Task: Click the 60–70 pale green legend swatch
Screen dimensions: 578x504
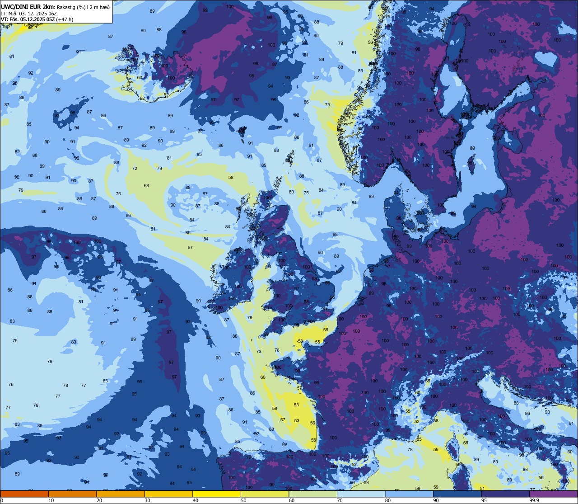Action: pyautogui.click(x=313, y=494)
